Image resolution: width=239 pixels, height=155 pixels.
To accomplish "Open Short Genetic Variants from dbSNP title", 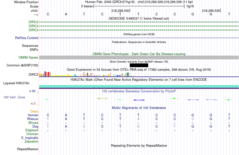I will (139, 62).
